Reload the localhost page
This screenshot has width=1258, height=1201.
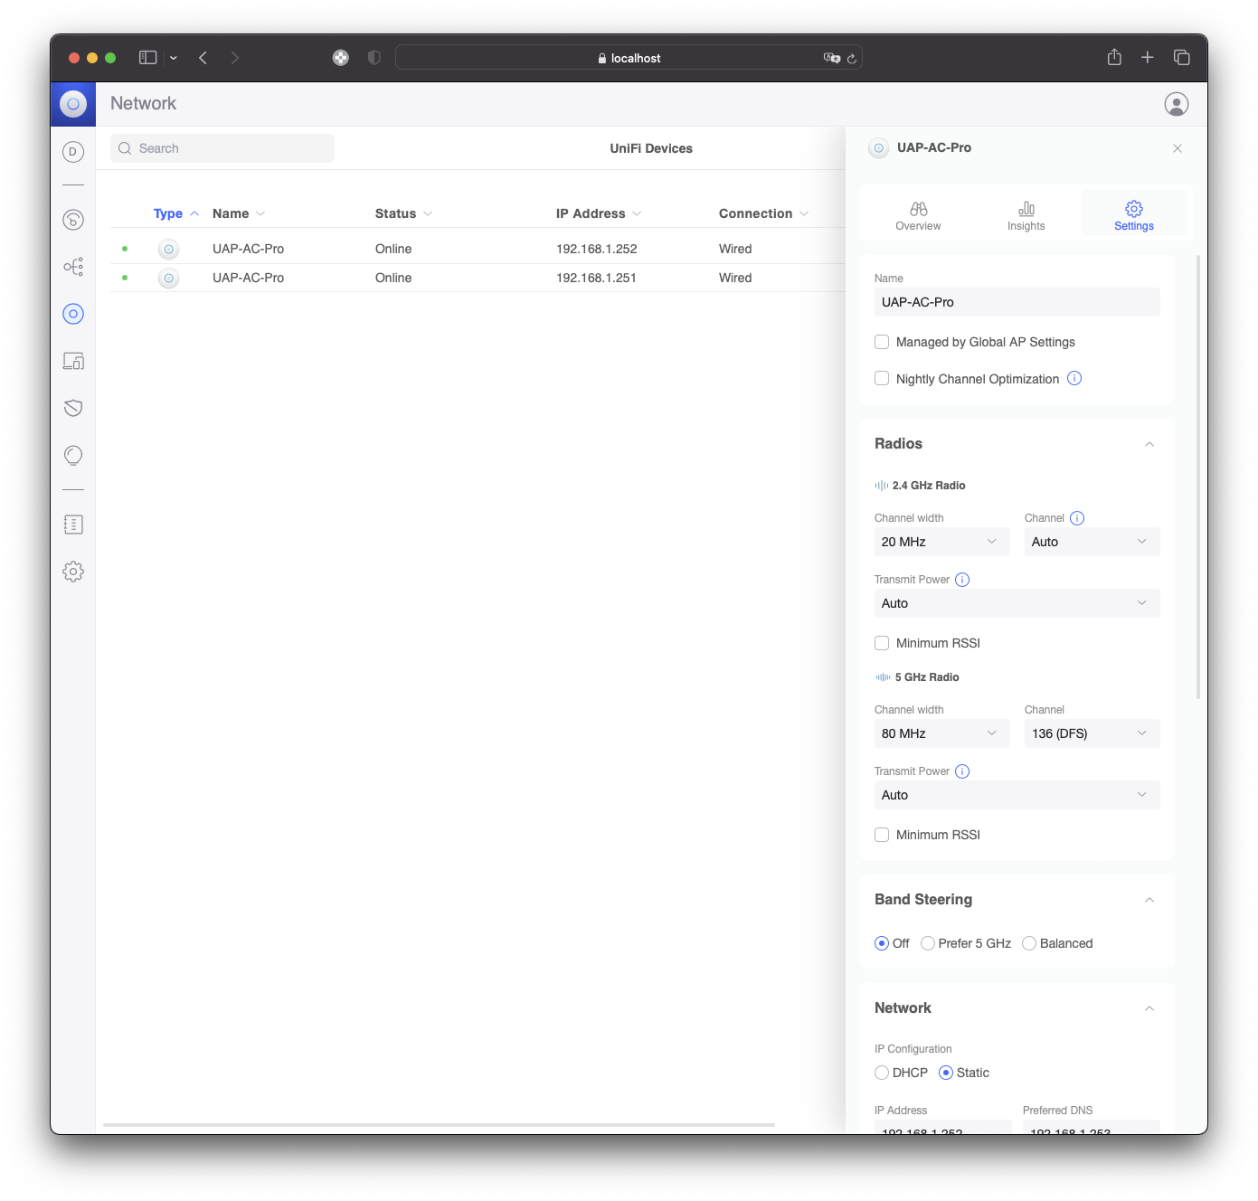pyautogui.click(x=851, y=58)
